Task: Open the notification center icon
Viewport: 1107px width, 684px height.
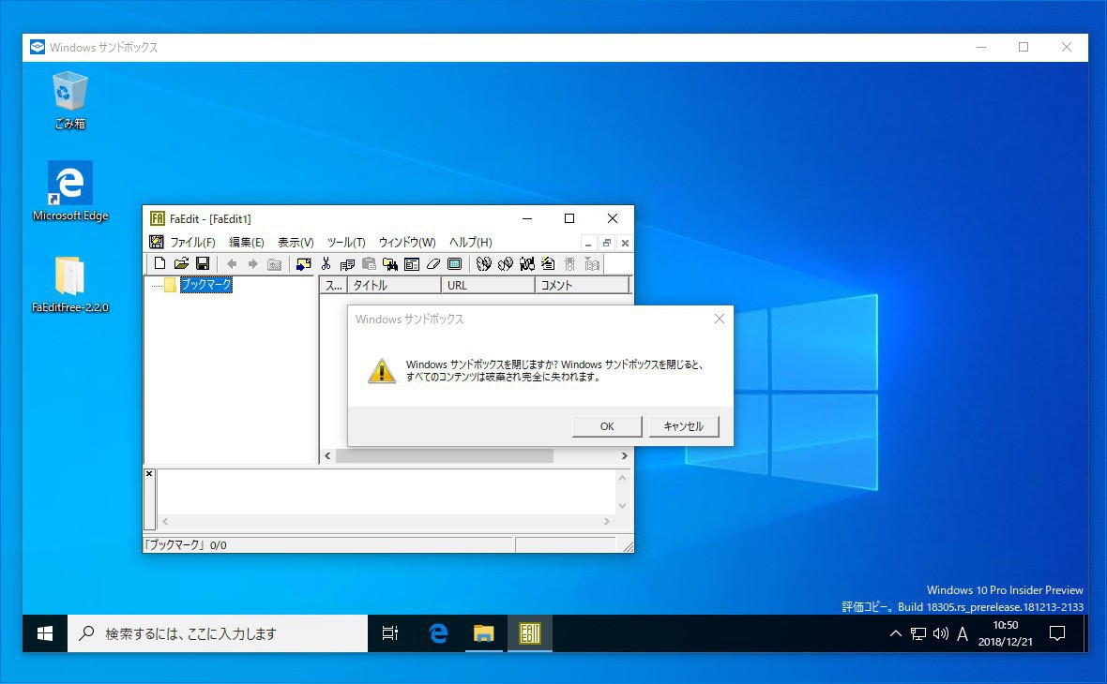Action: coord(1057,633)
